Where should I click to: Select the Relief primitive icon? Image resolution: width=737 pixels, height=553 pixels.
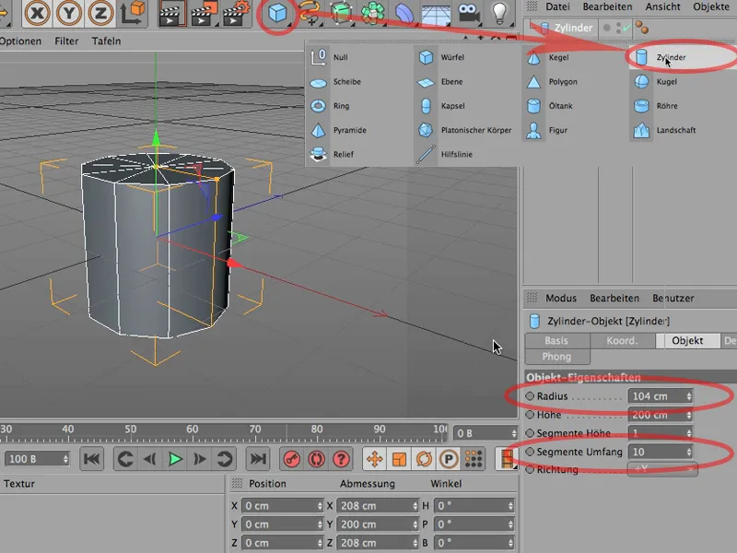(318, 154)
